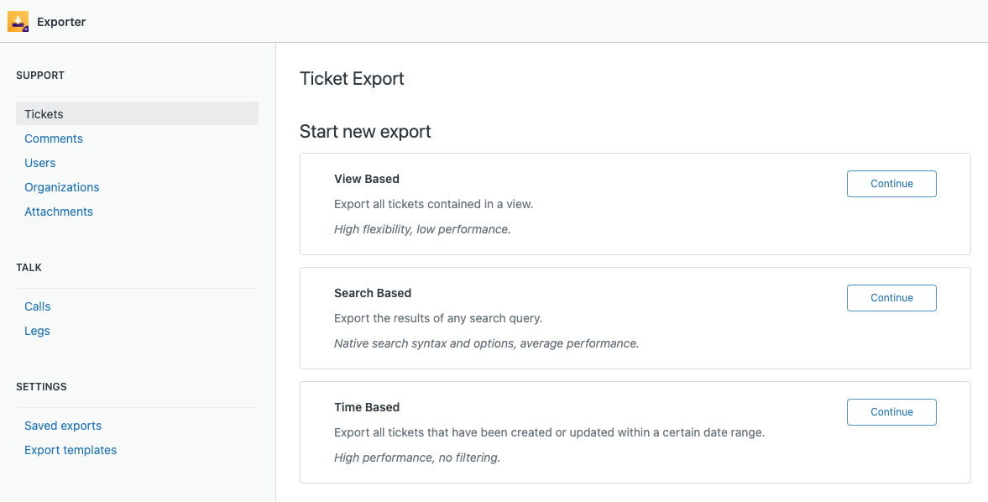Click the Ticket Export page heading
988x502 pixels.
(352, 79)
